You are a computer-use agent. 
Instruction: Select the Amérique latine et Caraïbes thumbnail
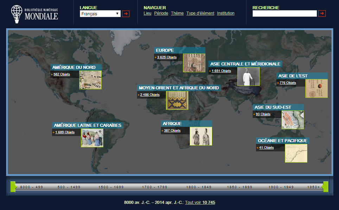point(92,138)
